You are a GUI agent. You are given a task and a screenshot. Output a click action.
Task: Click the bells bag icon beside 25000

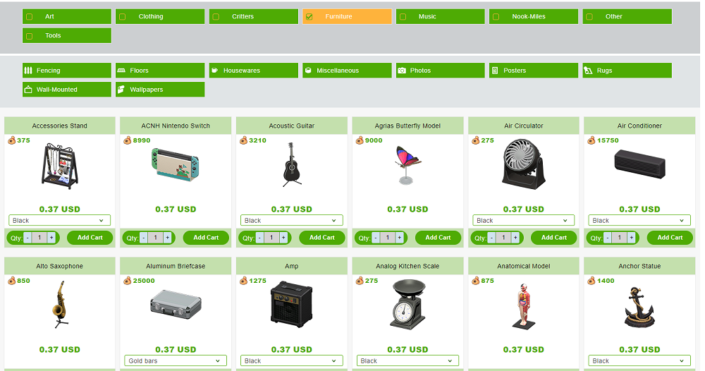[x=128, y=281]
